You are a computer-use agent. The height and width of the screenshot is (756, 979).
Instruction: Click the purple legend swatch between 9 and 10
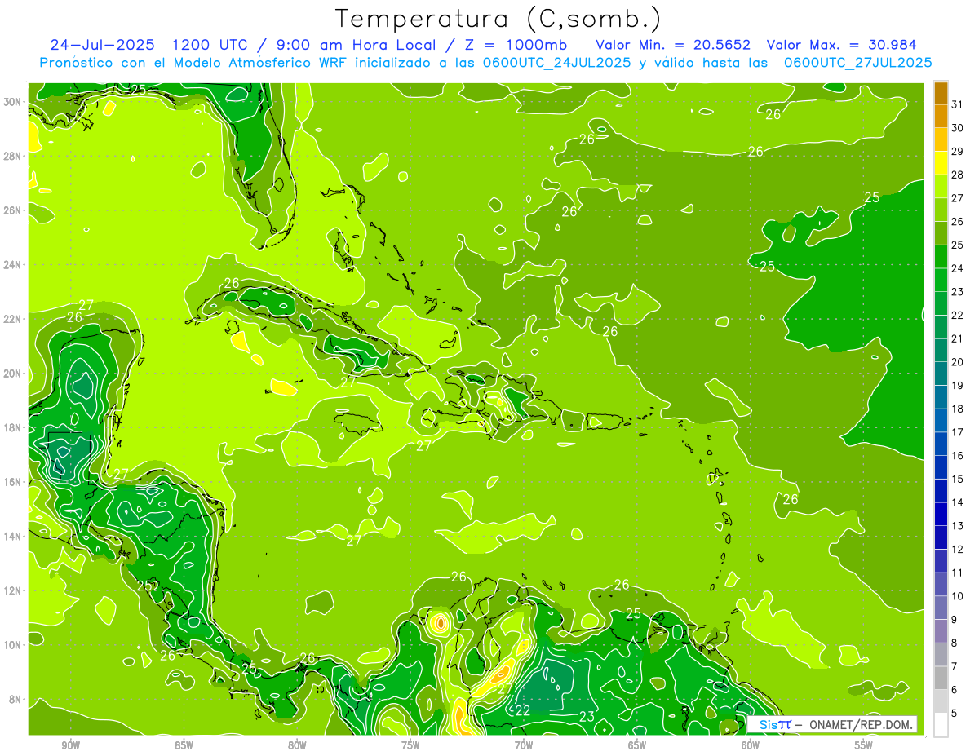click(x=941, y=608)
